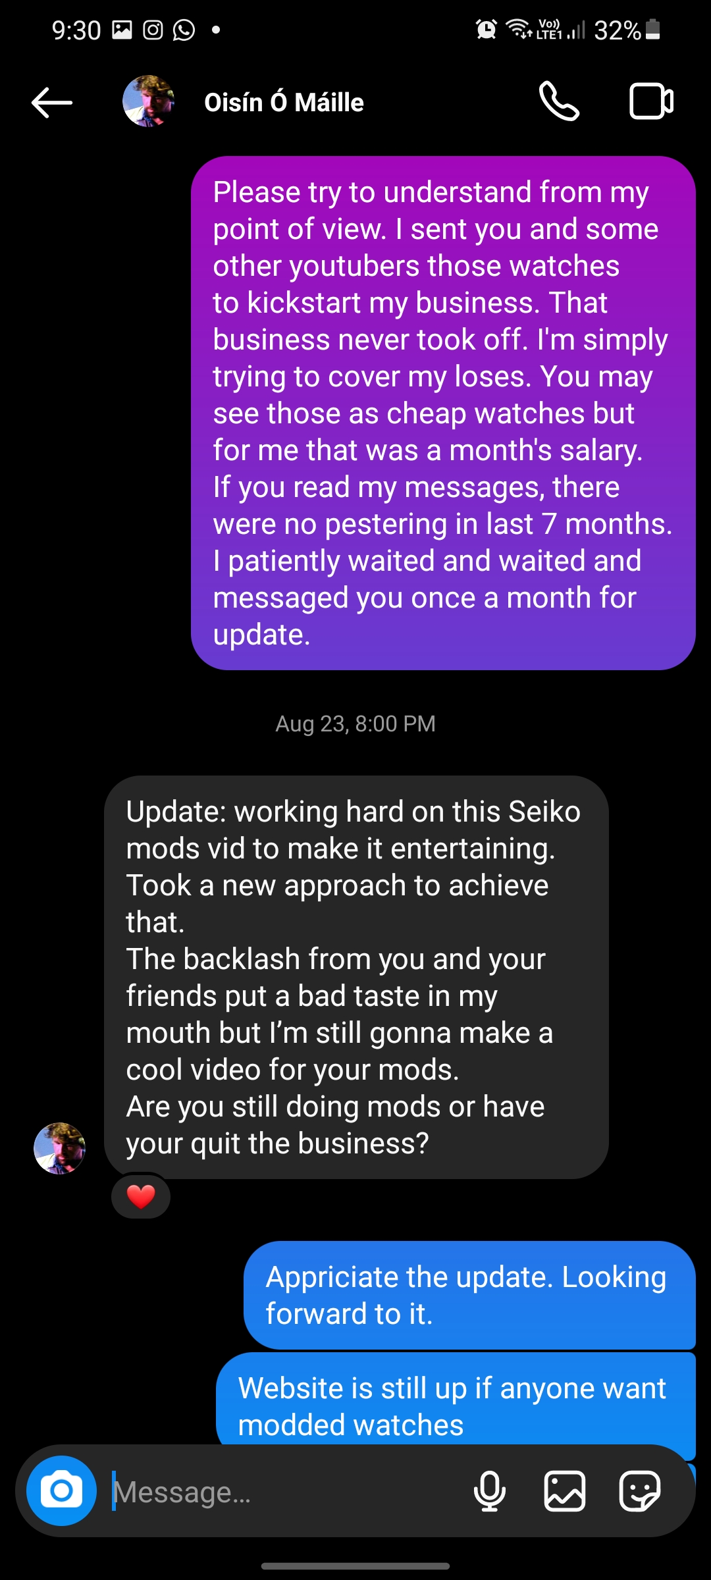Image resolution: width=711 pixels, height=1580 pixels.
Task: Select the gray 'Update: working hard' message
Action: click(x=356, y=977)
